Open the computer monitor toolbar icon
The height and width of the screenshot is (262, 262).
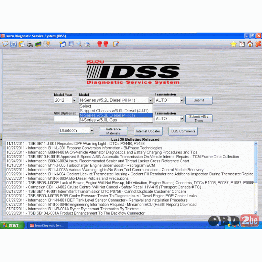(x=71, y=44)
